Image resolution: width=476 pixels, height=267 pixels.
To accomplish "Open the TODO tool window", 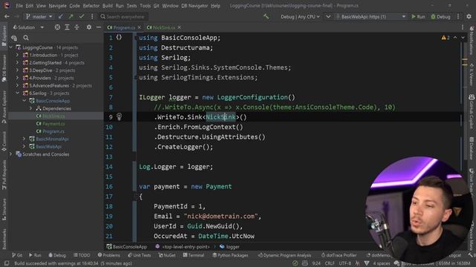I will point(82,255).
